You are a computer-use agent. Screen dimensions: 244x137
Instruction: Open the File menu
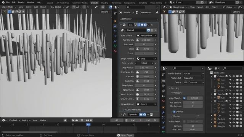pyautogui.click(x=8, y=2)
